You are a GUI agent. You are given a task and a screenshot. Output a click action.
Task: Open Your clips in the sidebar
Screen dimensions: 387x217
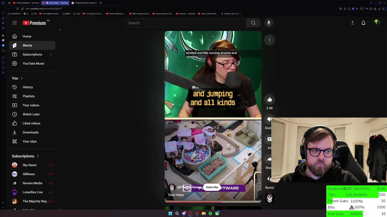tap(32, 141)
